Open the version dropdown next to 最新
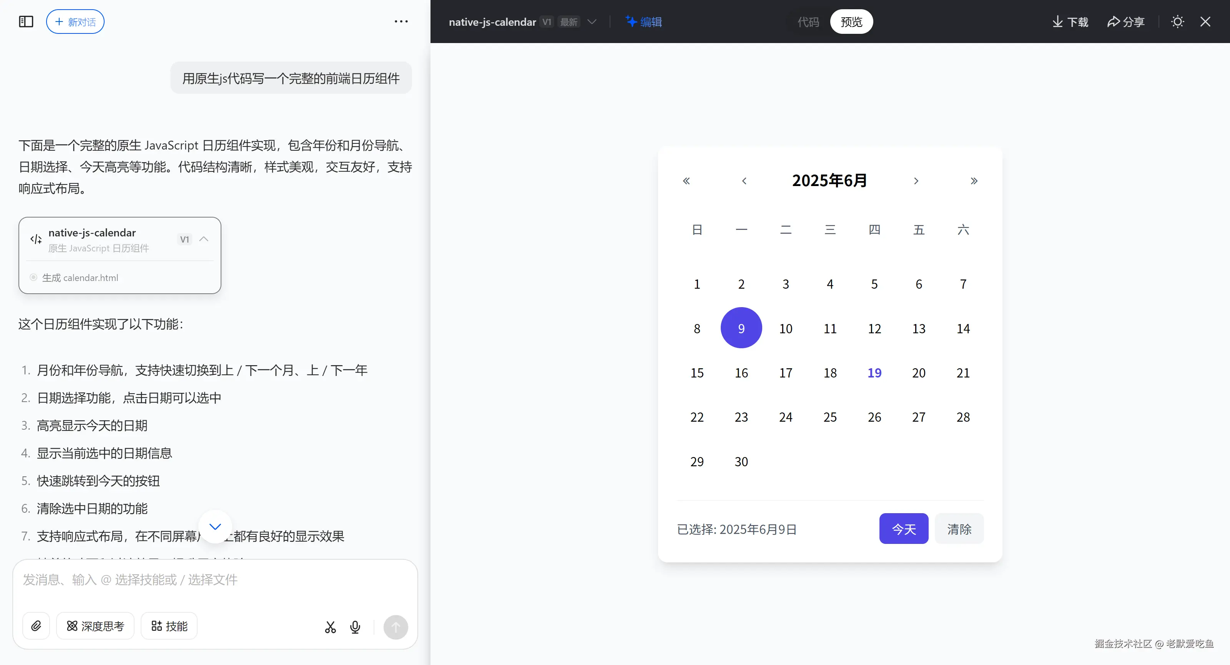 [x=593, y=22]
